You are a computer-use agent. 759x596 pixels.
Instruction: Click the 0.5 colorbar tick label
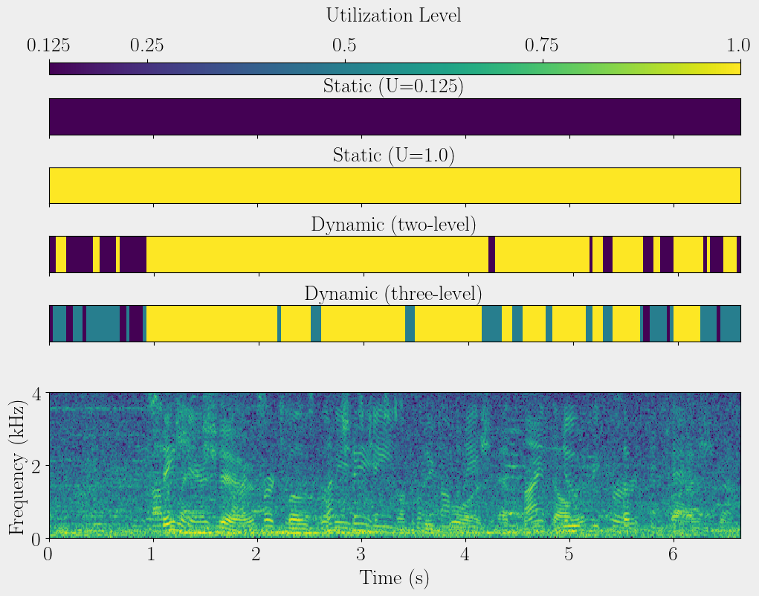345,46
